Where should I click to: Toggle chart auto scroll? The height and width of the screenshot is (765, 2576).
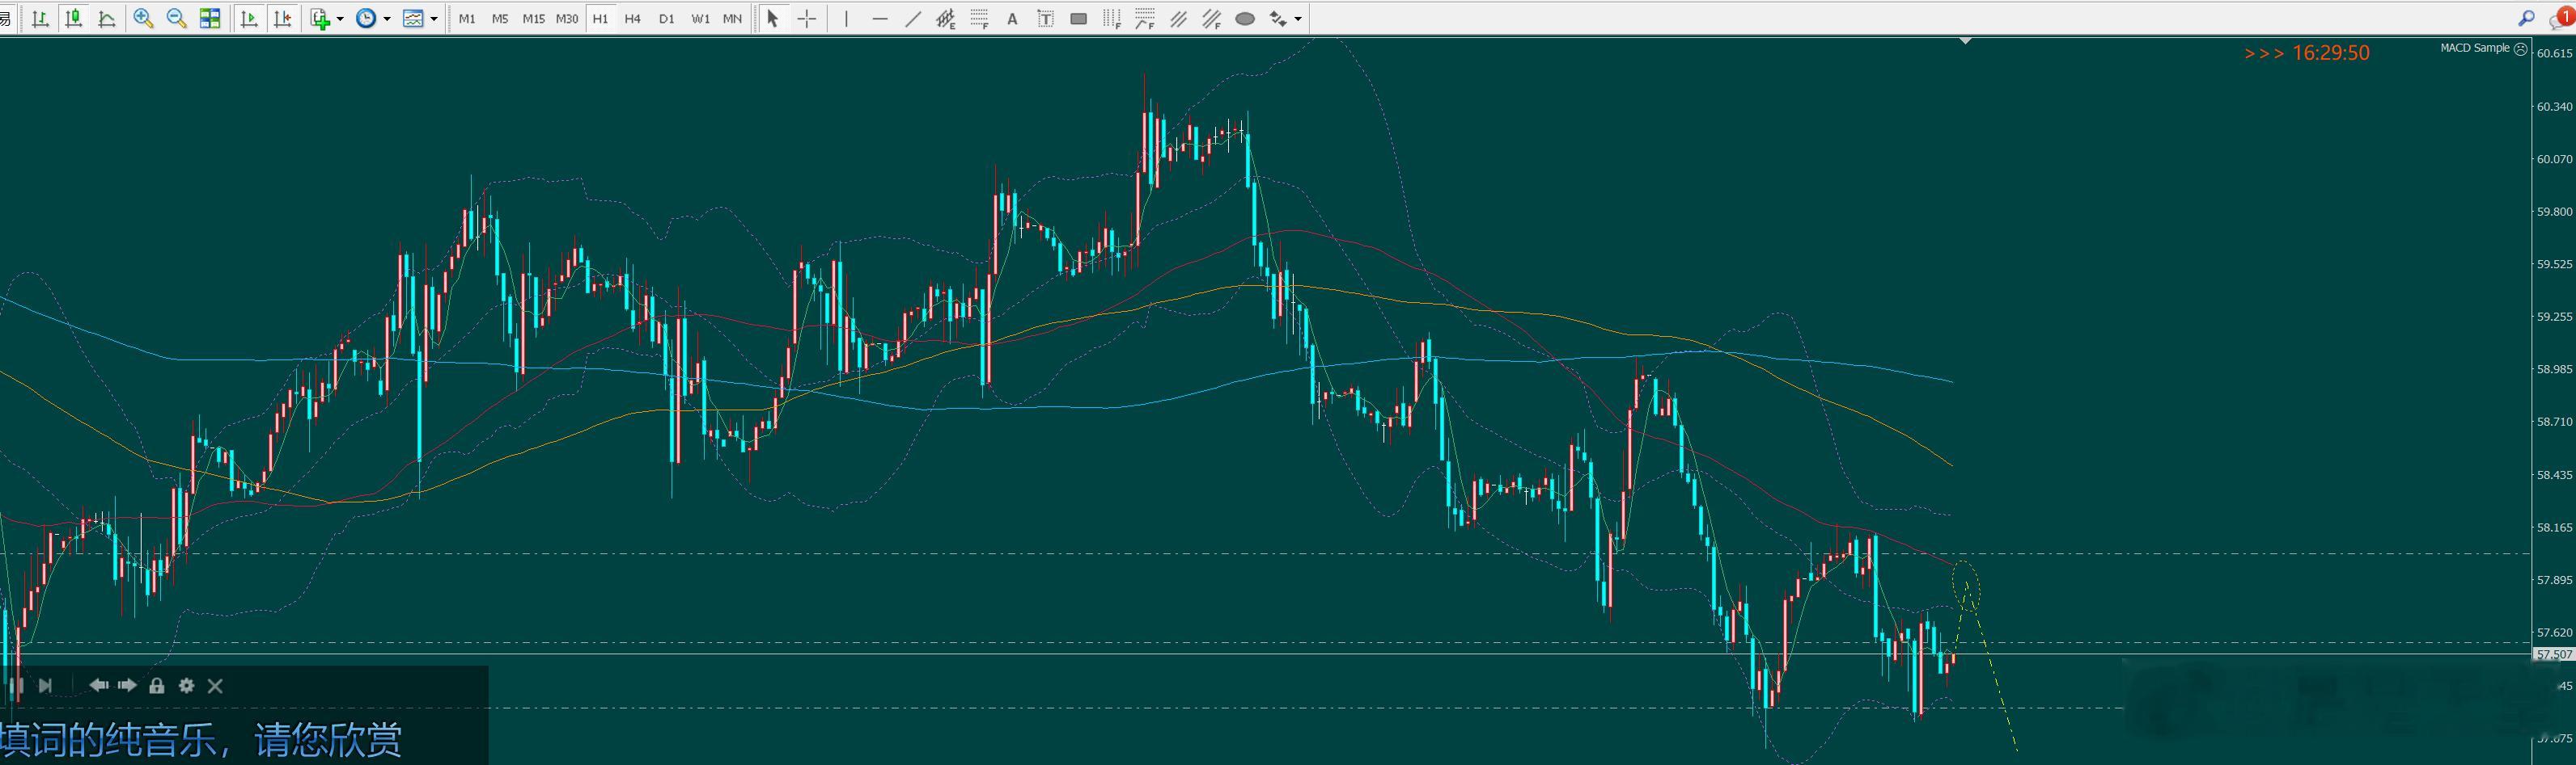[249, 19]
